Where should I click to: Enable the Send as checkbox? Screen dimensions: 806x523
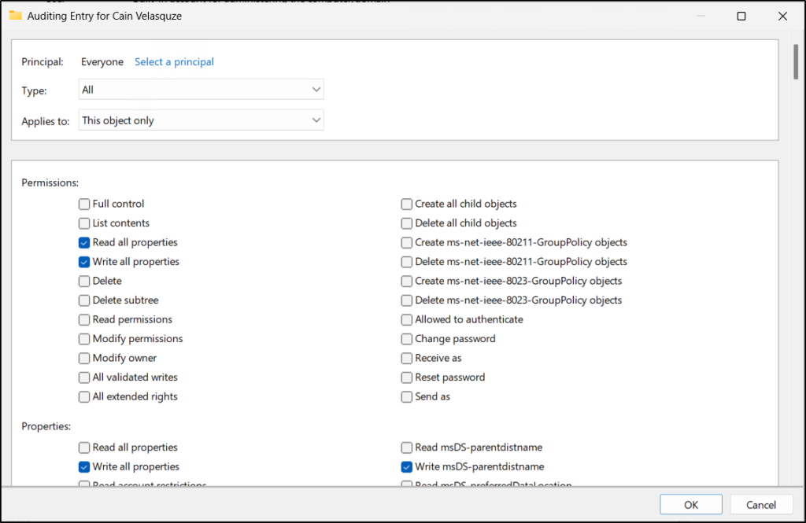click(x=407, y=397)
